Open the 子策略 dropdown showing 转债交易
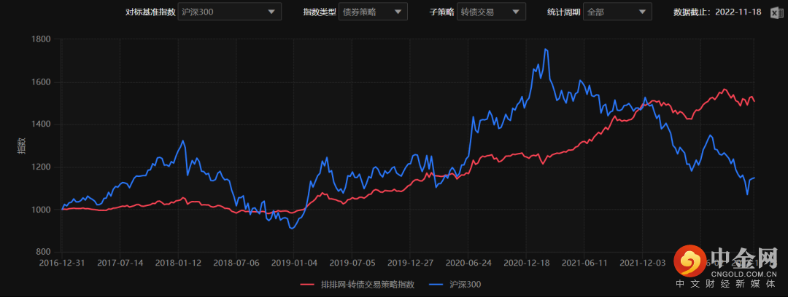 tap(491, 12)
